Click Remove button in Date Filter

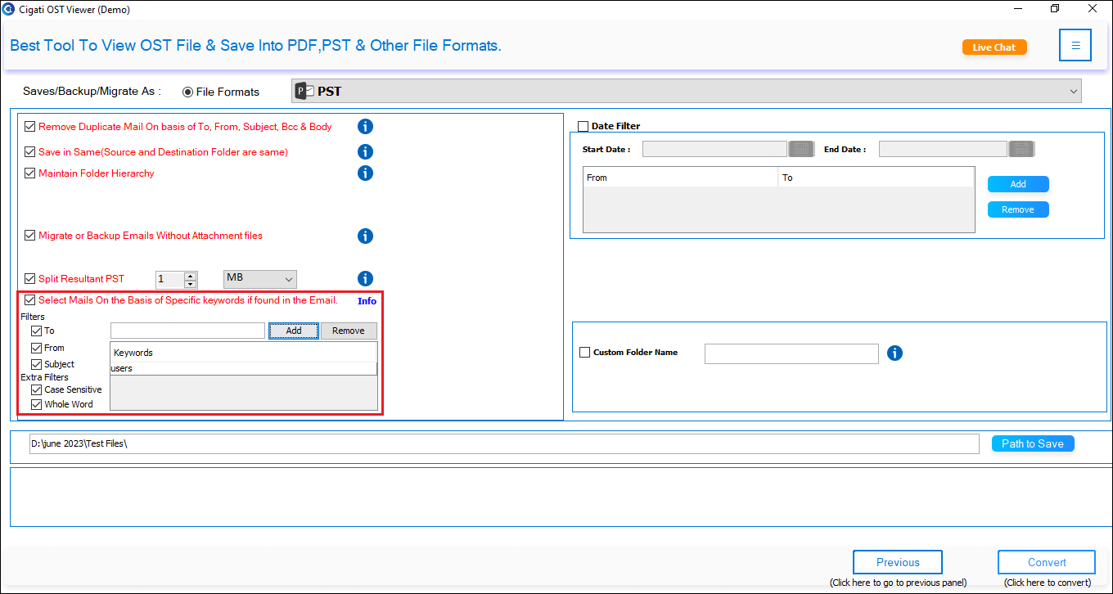(x=1018, y=209)
